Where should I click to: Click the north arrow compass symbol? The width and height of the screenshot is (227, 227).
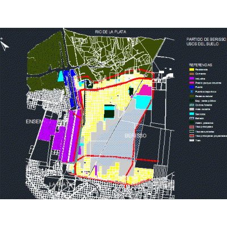[x=4, y=45]
